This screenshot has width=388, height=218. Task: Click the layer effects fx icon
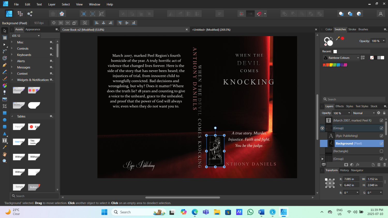(357, 165)
